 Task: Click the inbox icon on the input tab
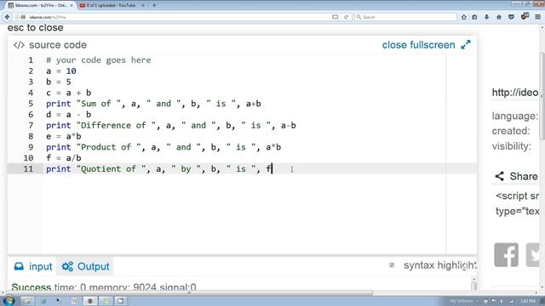(19, 266)
